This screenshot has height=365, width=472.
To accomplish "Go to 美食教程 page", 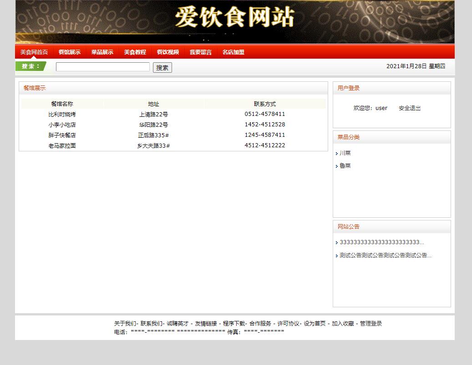I will 135,52.
